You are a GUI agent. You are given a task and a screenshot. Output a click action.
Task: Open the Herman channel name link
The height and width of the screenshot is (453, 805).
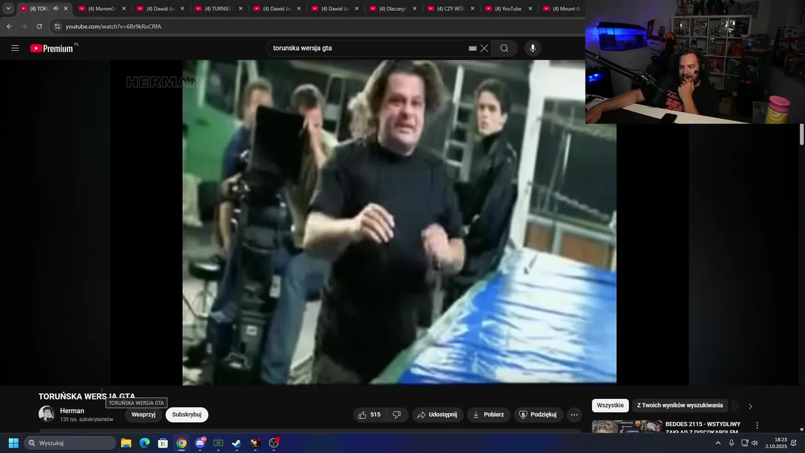click(x=72, y=411)
